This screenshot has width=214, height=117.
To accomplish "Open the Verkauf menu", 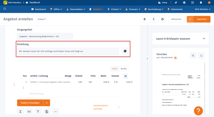I will 96,9.
